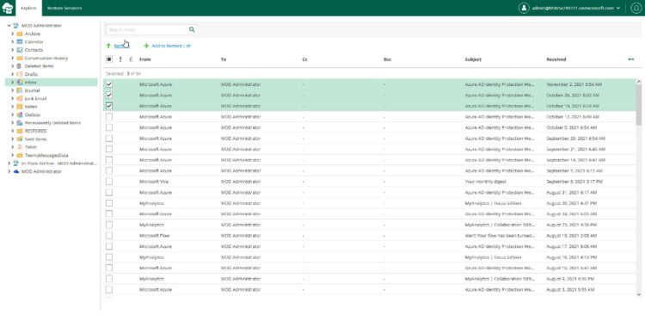Image resolution: width=645 pixels, height=315 pixels.
Task: Click Add to Restore List
Action: coord(171,46)
